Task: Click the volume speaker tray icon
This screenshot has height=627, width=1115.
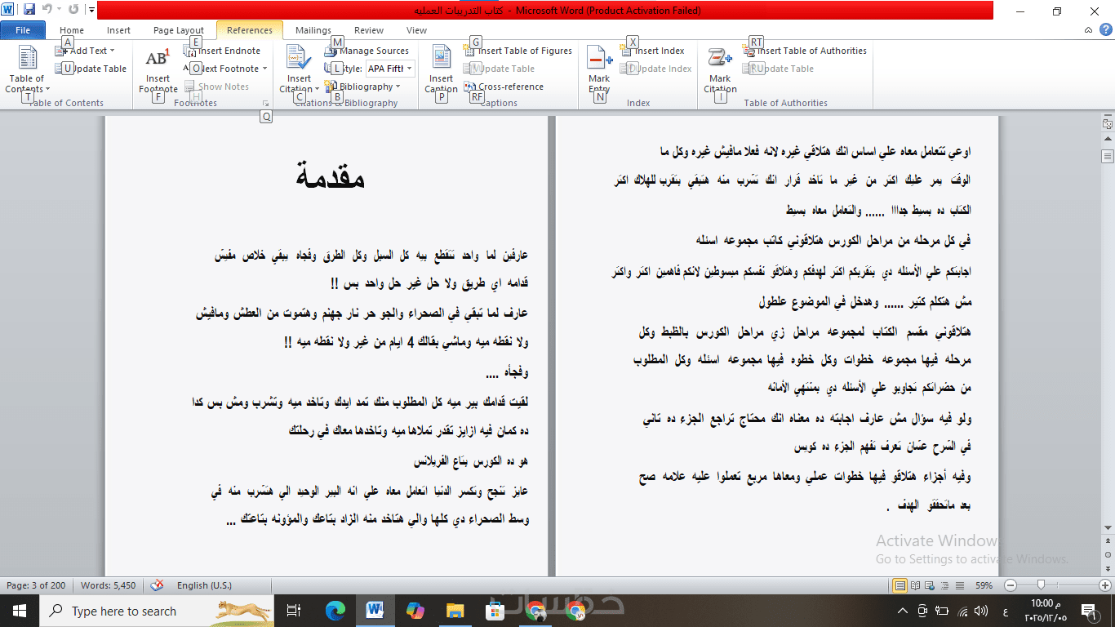Action: coord(982,611)
